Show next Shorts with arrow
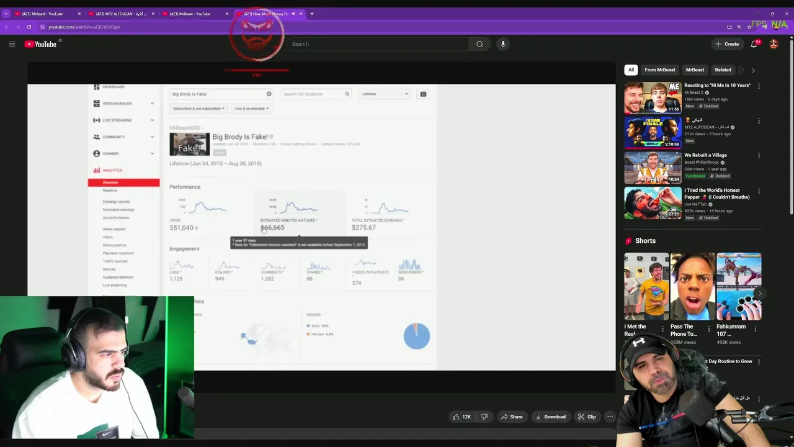 [760, 293]
